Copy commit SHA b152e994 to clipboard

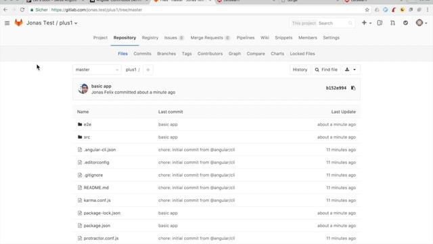pyautogui.click(x=353, y=88)
